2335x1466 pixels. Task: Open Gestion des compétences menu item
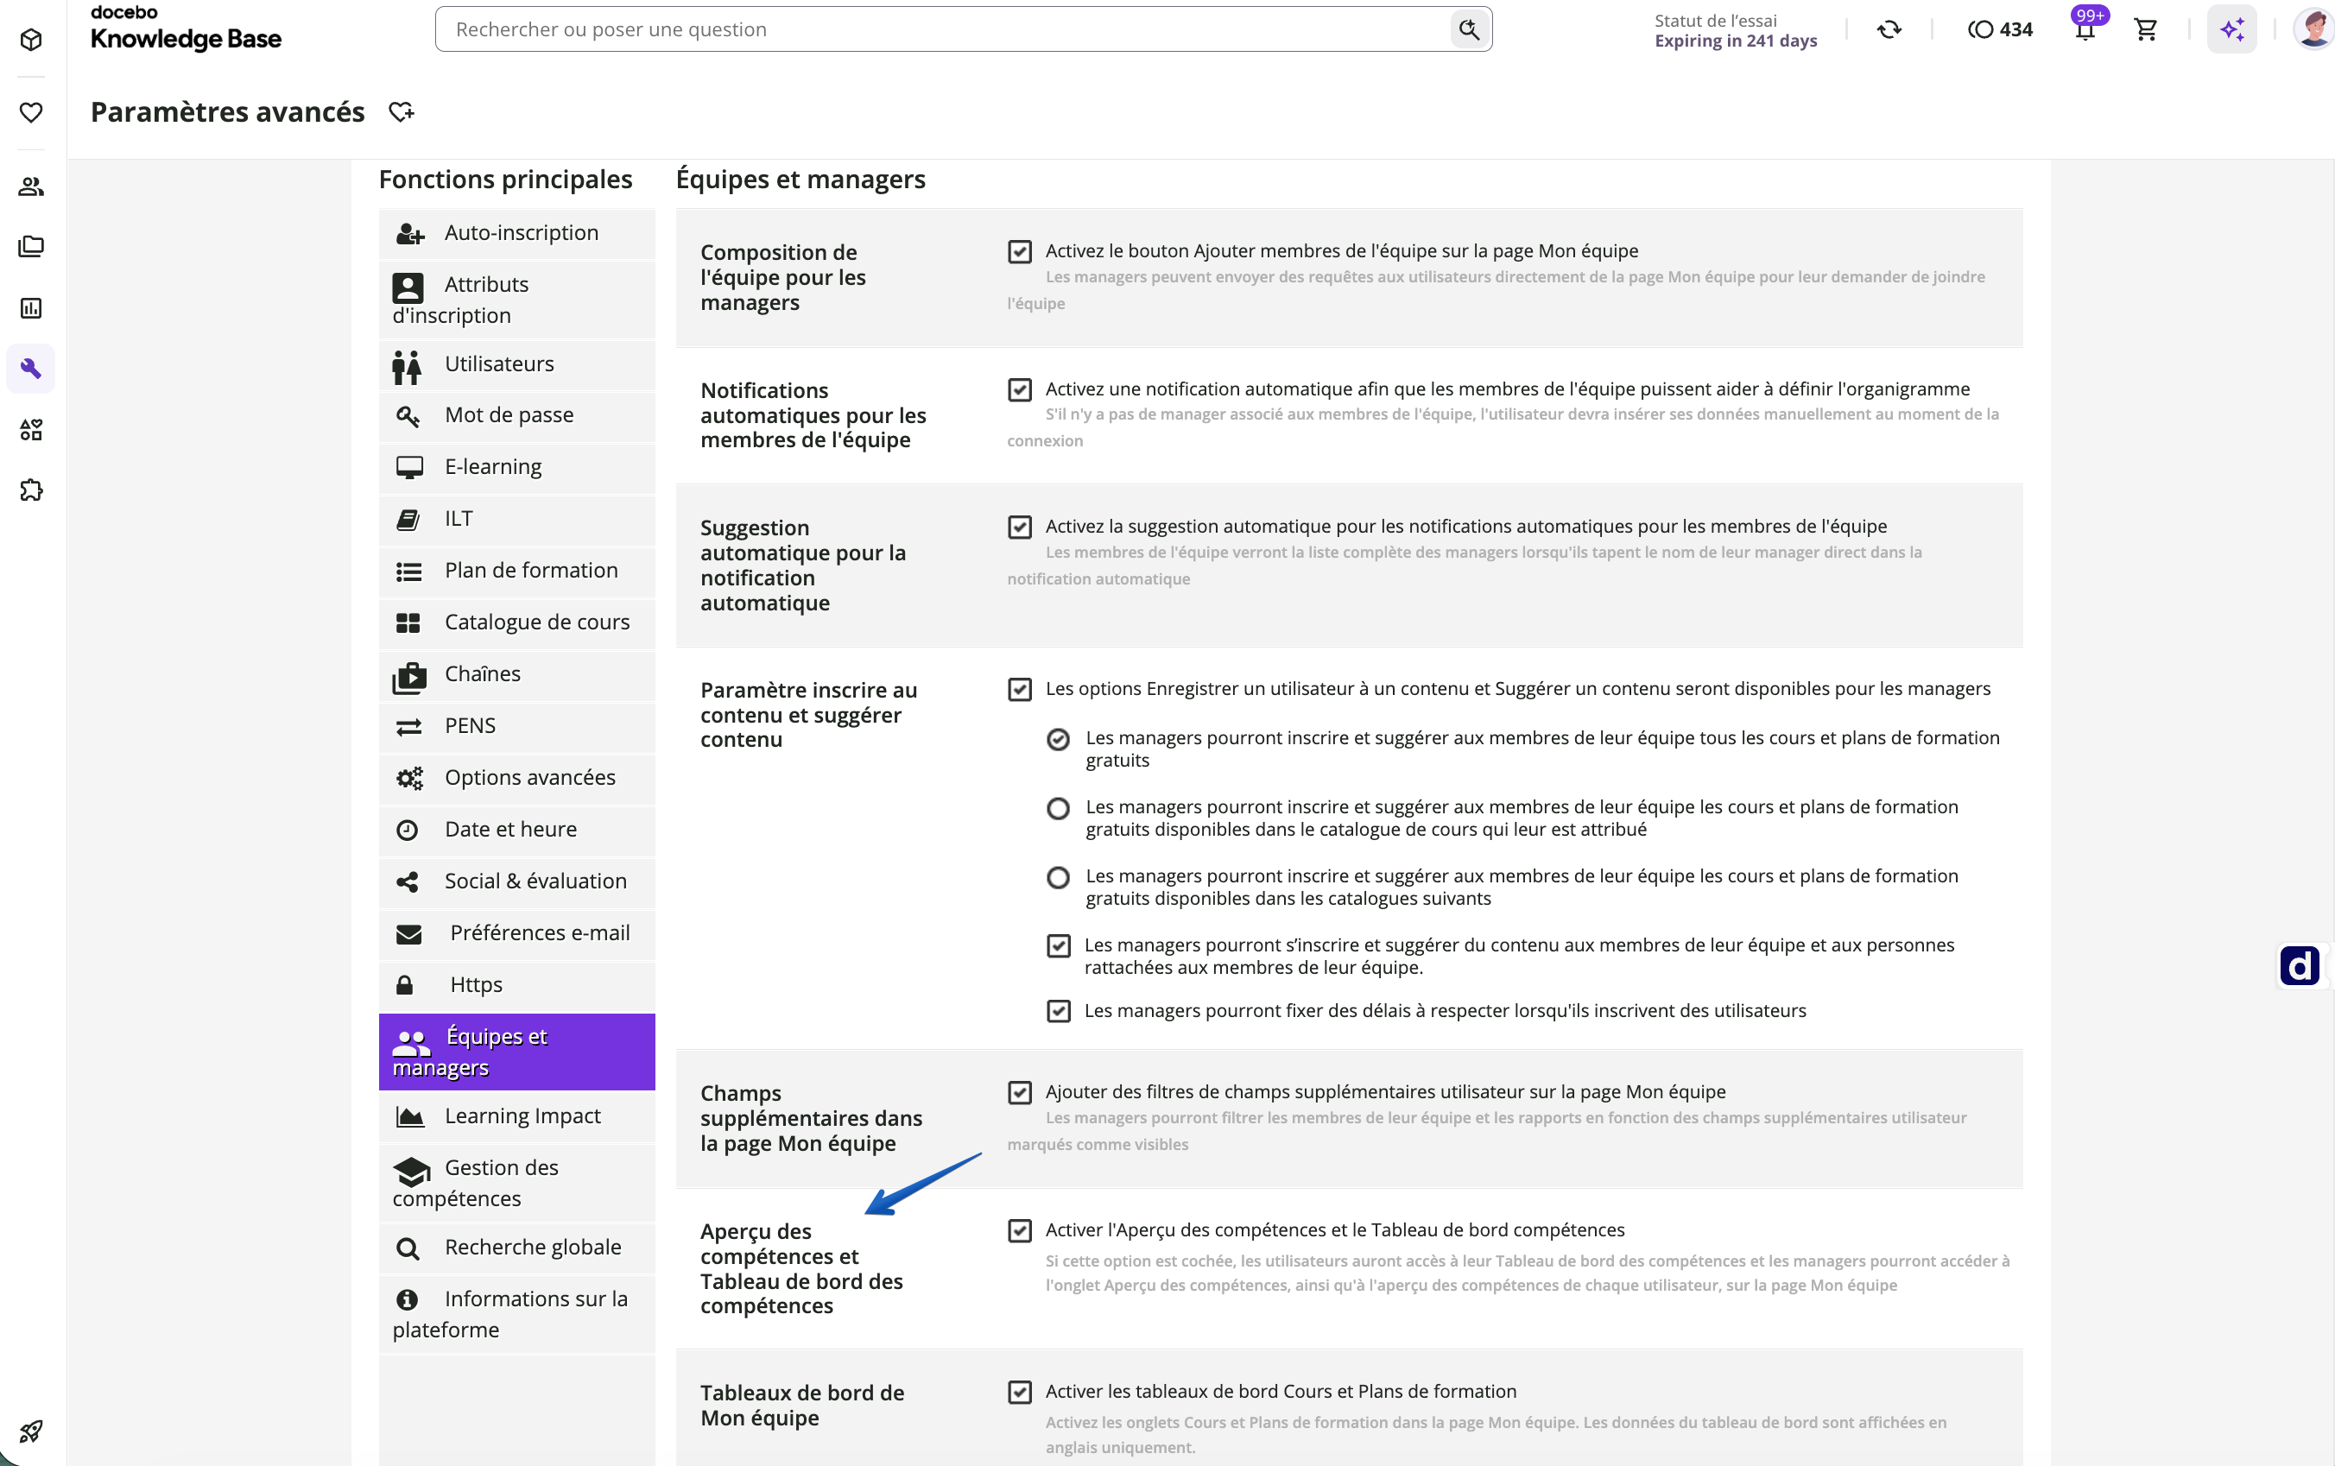[x=517, y=1183]
